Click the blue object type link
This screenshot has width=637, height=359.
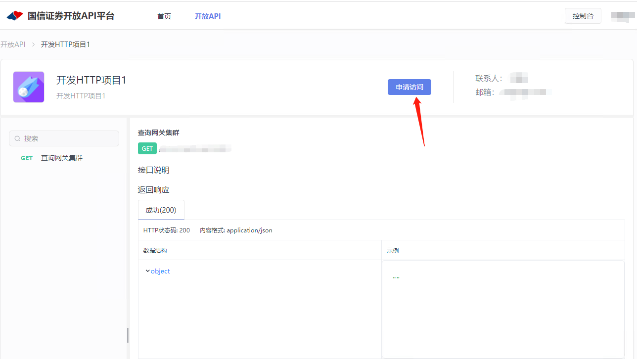160,271
